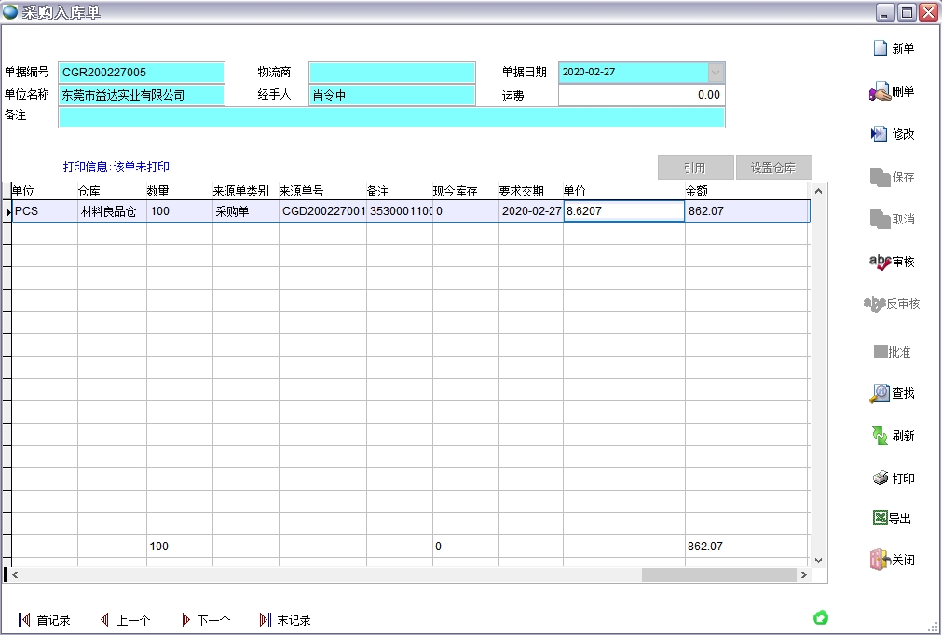Click the 刷新 refresh icon

(x=893, y=435)
